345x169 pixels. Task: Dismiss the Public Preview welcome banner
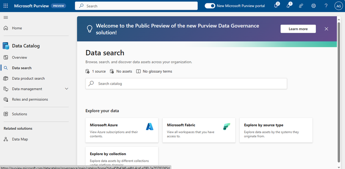click(x=326, y=29)
